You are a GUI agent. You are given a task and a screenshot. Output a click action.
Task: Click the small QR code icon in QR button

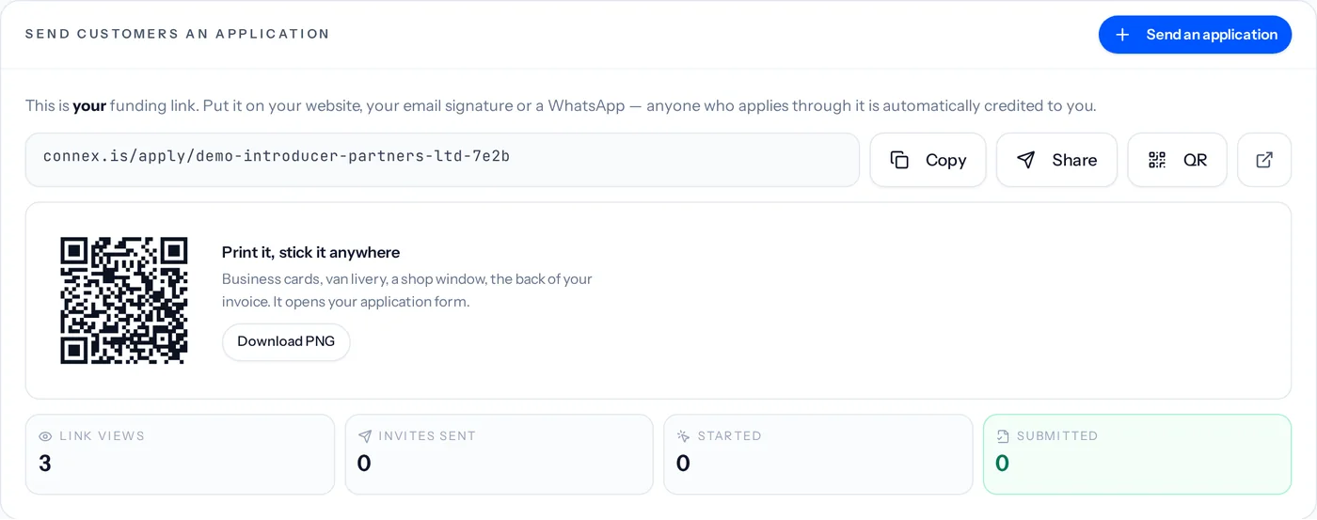point(1157,160)
